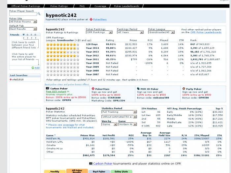Switch to All Poker Results tab
Viewport: 231px width, 173px height.
(77, 171)
